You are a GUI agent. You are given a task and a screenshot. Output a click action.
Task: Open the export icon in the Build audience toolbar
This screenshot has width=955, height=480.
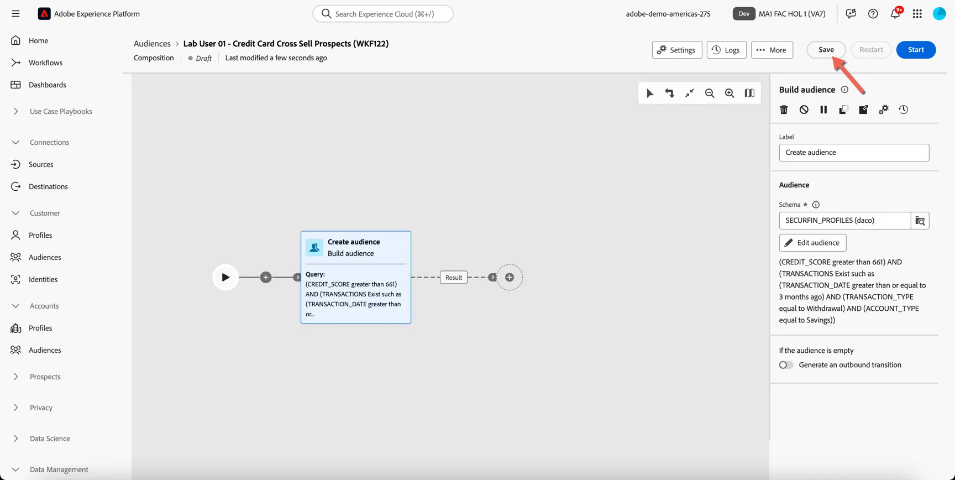pyautogui.click(x=864, y=109)
